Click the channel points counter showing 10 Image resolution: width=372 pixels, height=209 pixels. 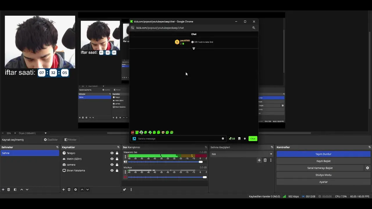point(232,138)
